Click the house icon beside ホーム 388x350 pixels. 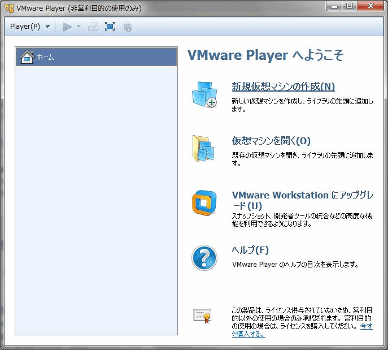27,57
